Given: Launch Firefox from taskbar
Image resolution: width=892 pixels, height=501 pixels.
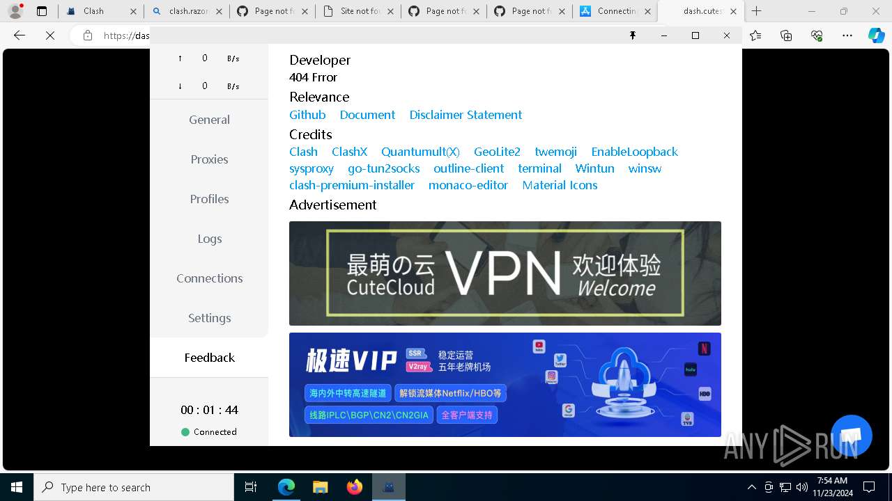Looking at the screenshot, I should click(355, 487).
